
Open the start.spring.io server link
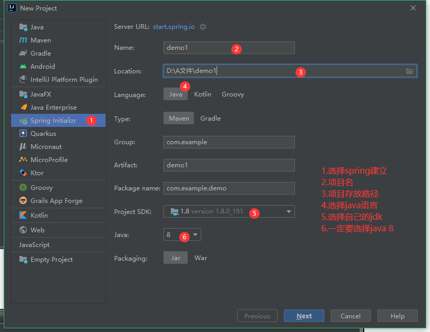(x=174, y=27)
